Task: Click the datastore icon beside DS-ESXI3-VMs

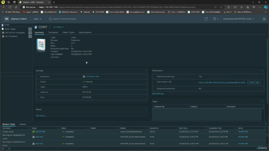Action: [84, 76]
